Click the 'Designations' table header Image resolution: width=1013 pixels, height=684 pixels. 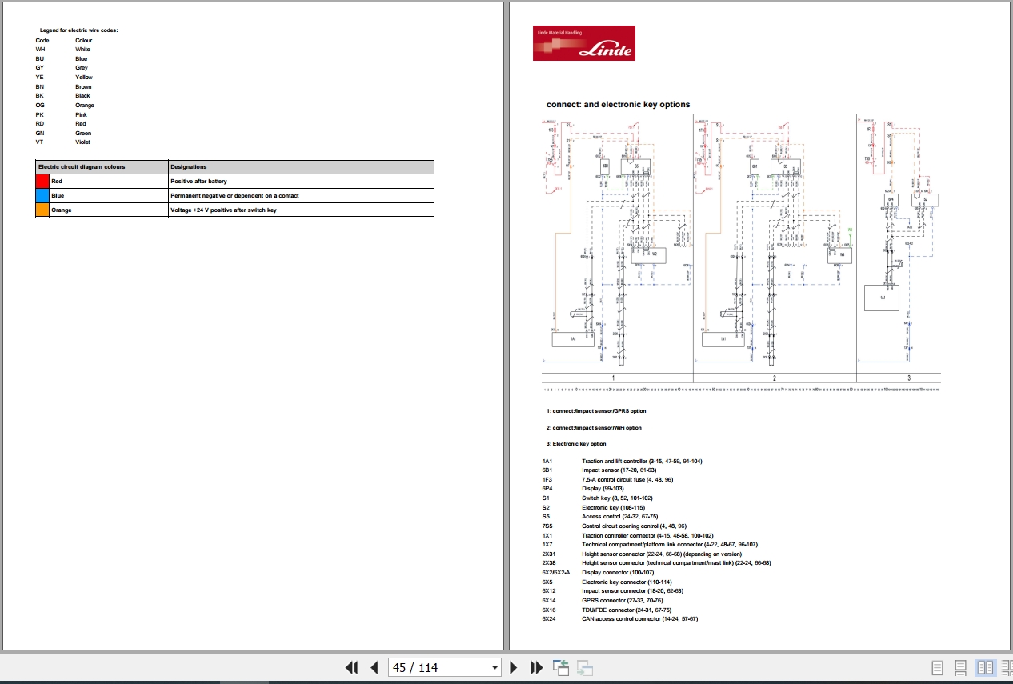tap(301, 167)
